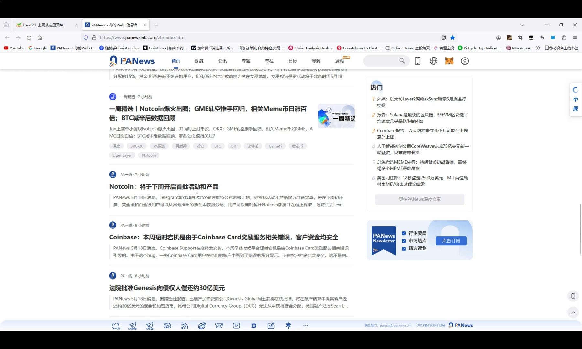Open the Telegram Group icon
The image size is (582, 349).
click(x=150, y=326)
